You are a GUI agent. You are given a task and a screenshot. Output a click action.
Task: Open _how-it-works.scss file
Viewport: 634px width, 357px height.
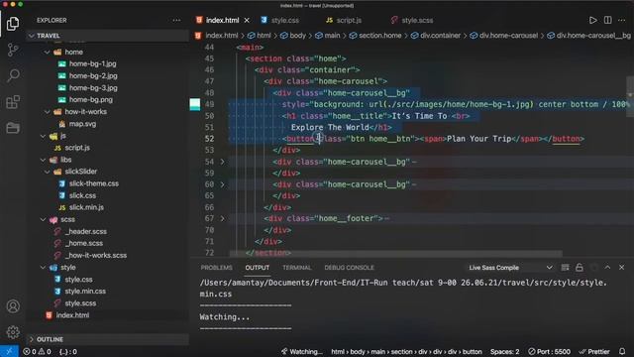pos(96,256)
